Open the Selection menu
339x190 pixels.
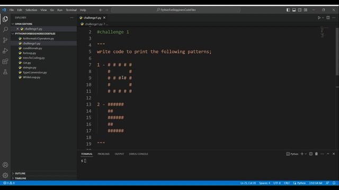click(x=31, y=10)
